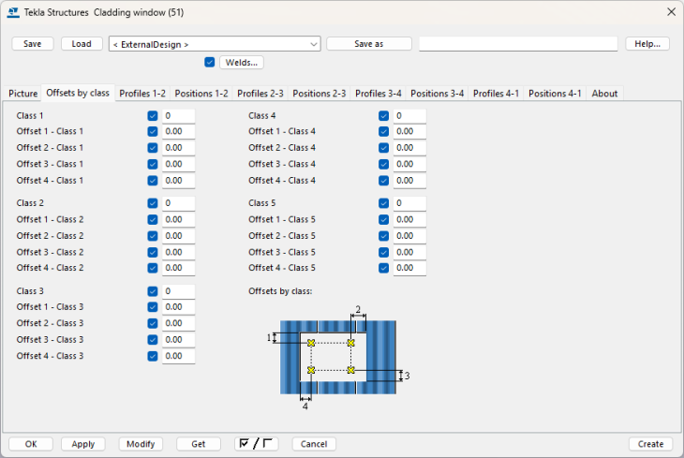Uncheck the Class 1 checkbox
684x458 pixels.
click(x=153, y=116)
